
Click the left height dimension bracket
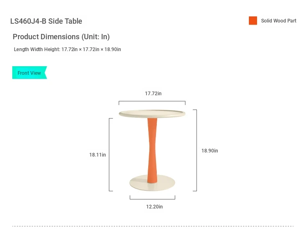coord(111,154)
